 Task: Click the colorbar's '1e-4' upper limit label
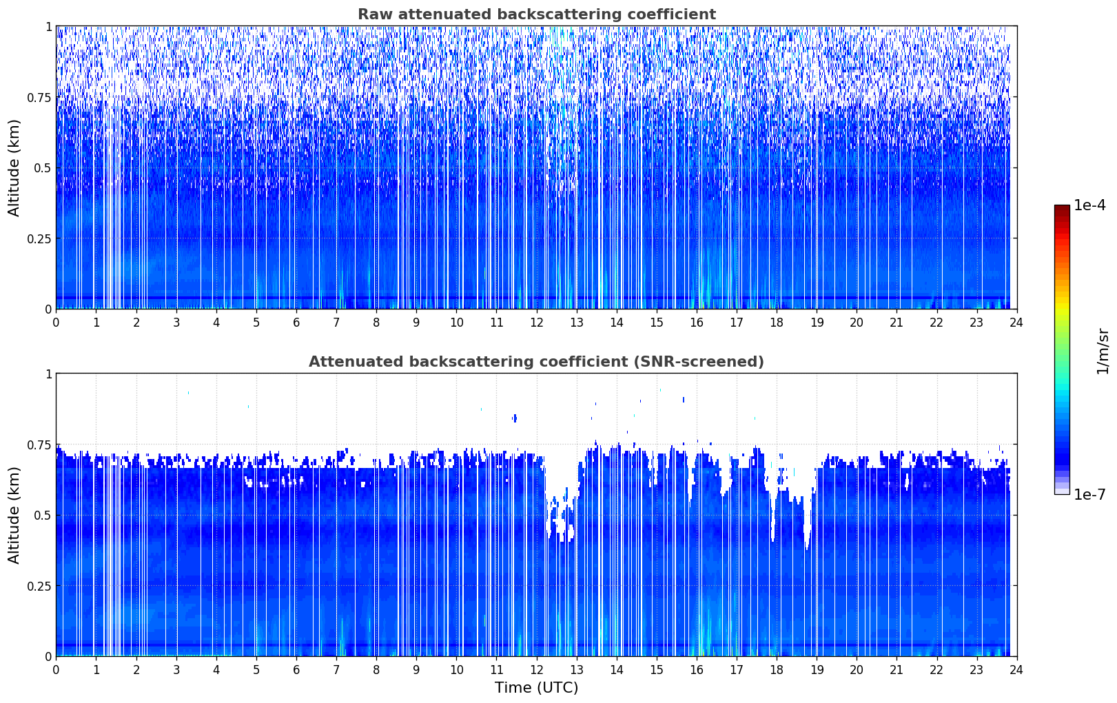(x=1089, y=205)
